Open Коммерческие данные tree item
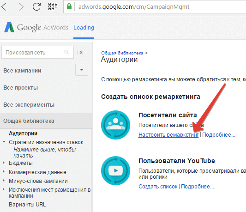Viewport: 246px width, 212px height. click(x=37, y=172)
